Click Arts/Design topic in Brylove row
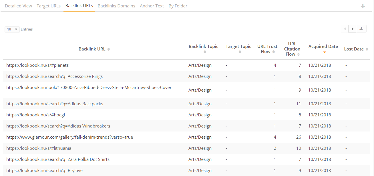Viewport: 374px width, 176px height. (x=200, y=170)
